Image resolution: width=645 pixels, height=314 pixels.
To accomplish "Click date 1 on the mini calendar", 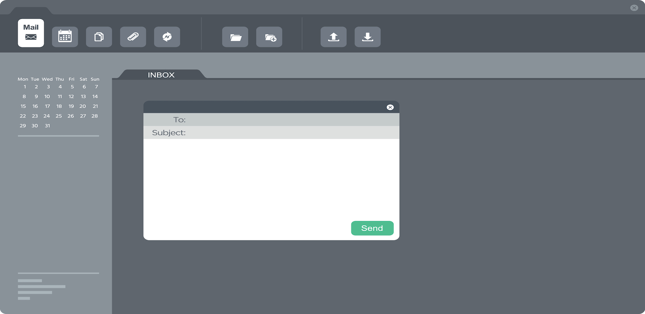I will click(x=25, y=86).
